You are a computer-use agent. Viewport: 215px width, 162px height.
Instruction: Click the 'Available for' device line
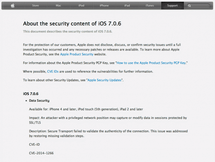(86, 109)
